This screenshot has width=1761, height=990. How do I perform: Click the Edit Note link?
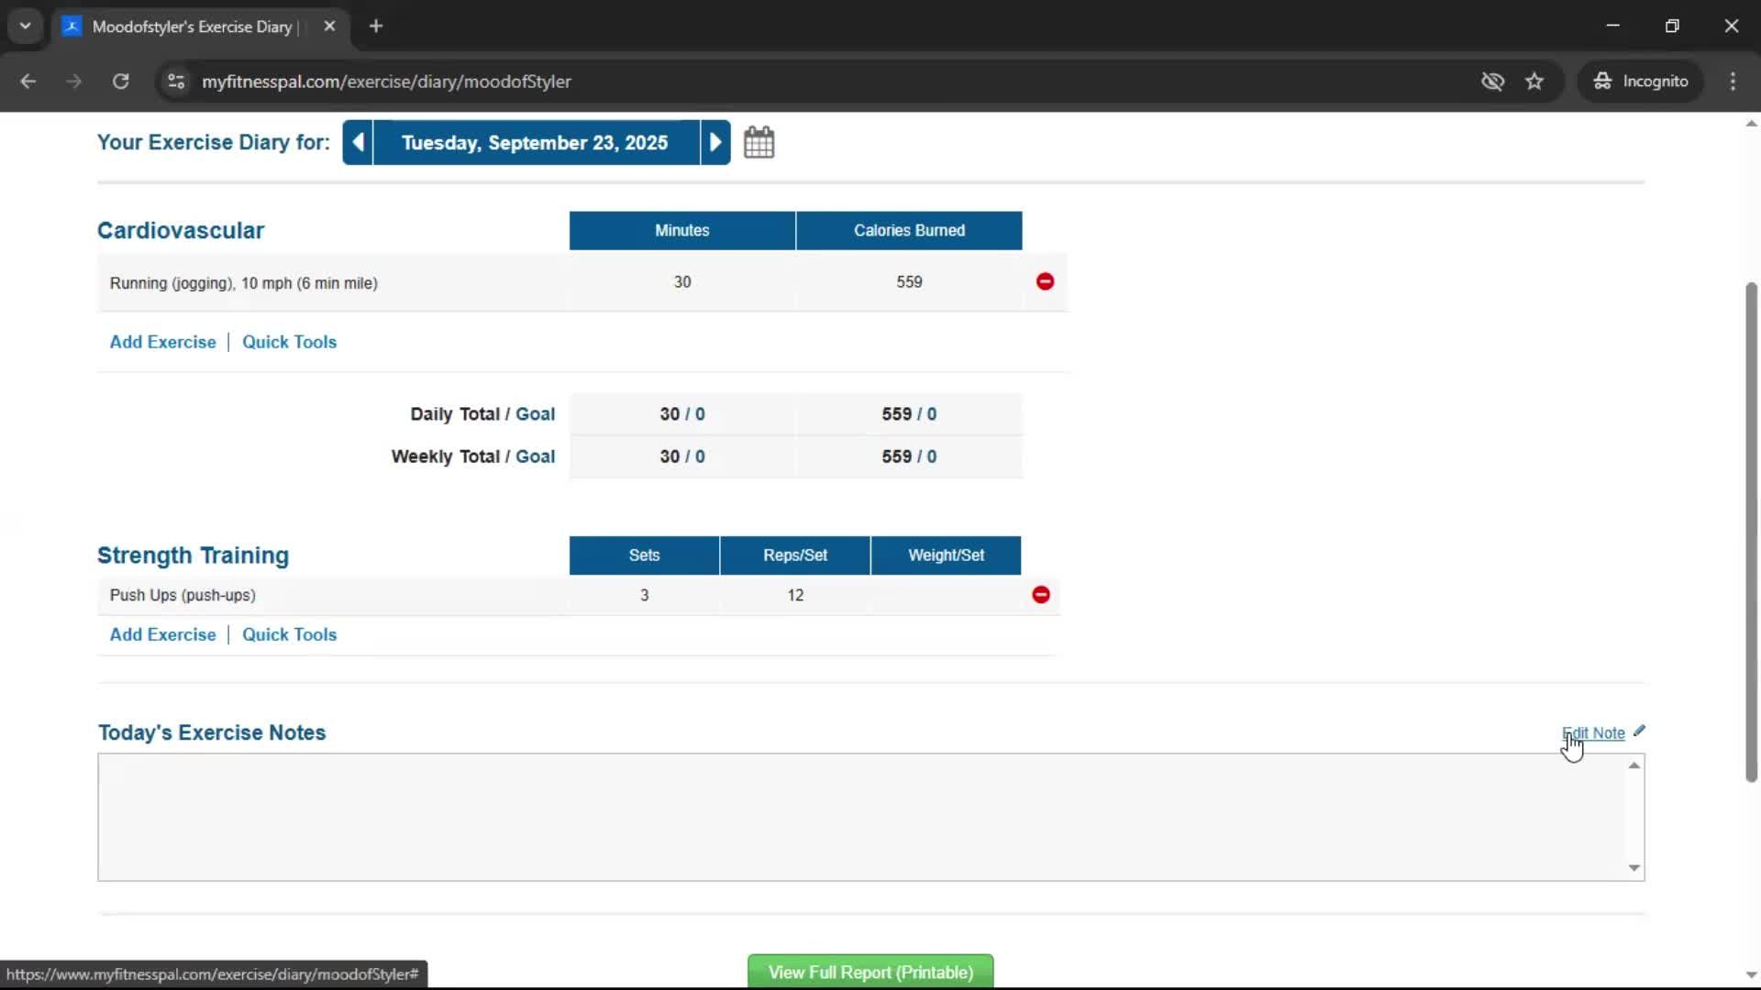[x=1593, y=733]
